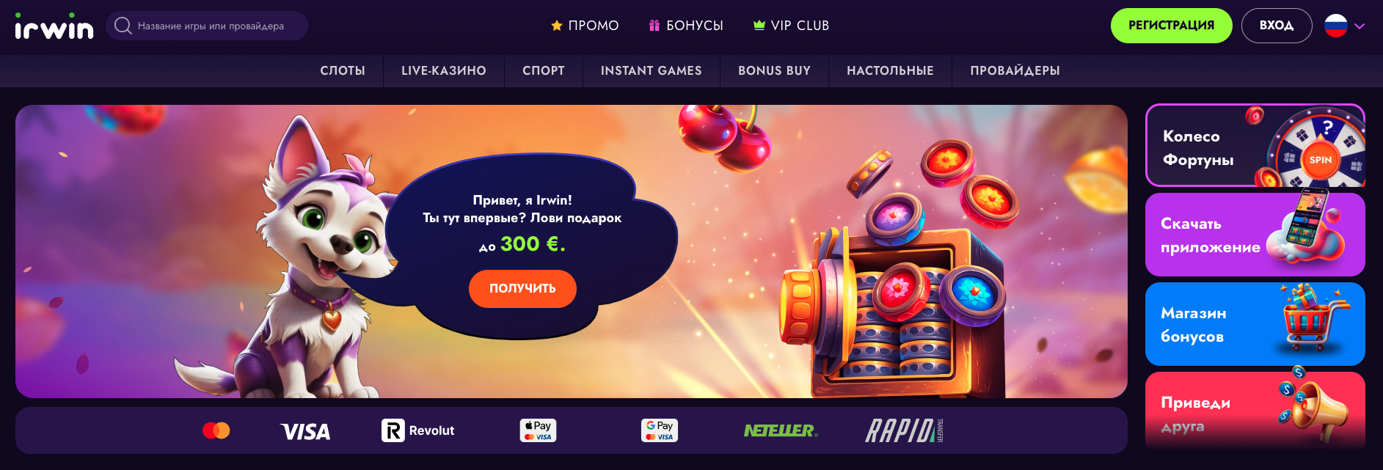Image resolution: width=1383 pixels, height=470 pixels.
Task: Focus the game name search field
Action: (x=207, y=26)
